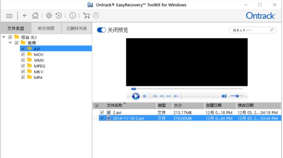Screen dimensions: 283x158
Task: Stop the video preview
Action: pyautogui.click(x=144, y=96)
